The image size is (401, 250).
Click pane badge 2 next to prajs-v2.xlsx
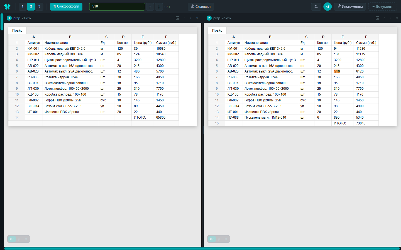coord(209,18)
